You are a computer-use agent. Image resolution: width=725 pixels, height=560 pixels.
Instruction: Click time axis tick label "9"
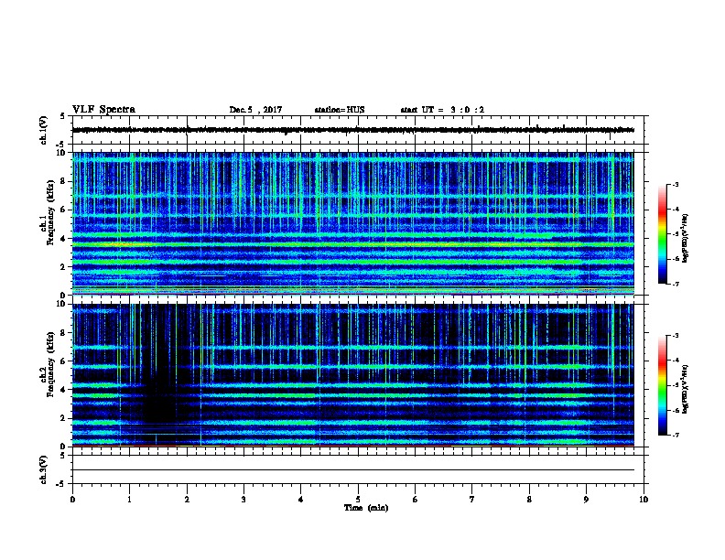(x=586, y=500)
